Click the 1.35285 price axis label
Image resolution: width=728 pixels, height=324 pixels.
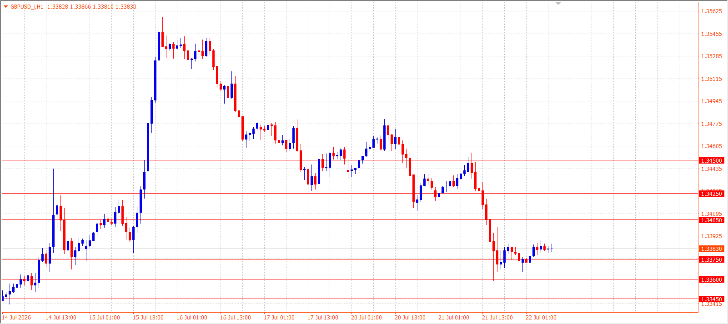click(x=711, y=56)
